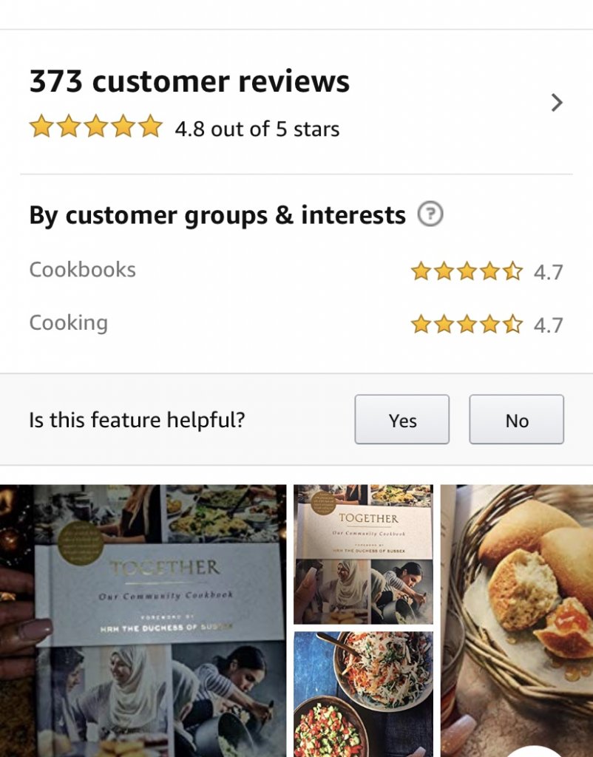Open the help icon beside customer groups heading

430,215
